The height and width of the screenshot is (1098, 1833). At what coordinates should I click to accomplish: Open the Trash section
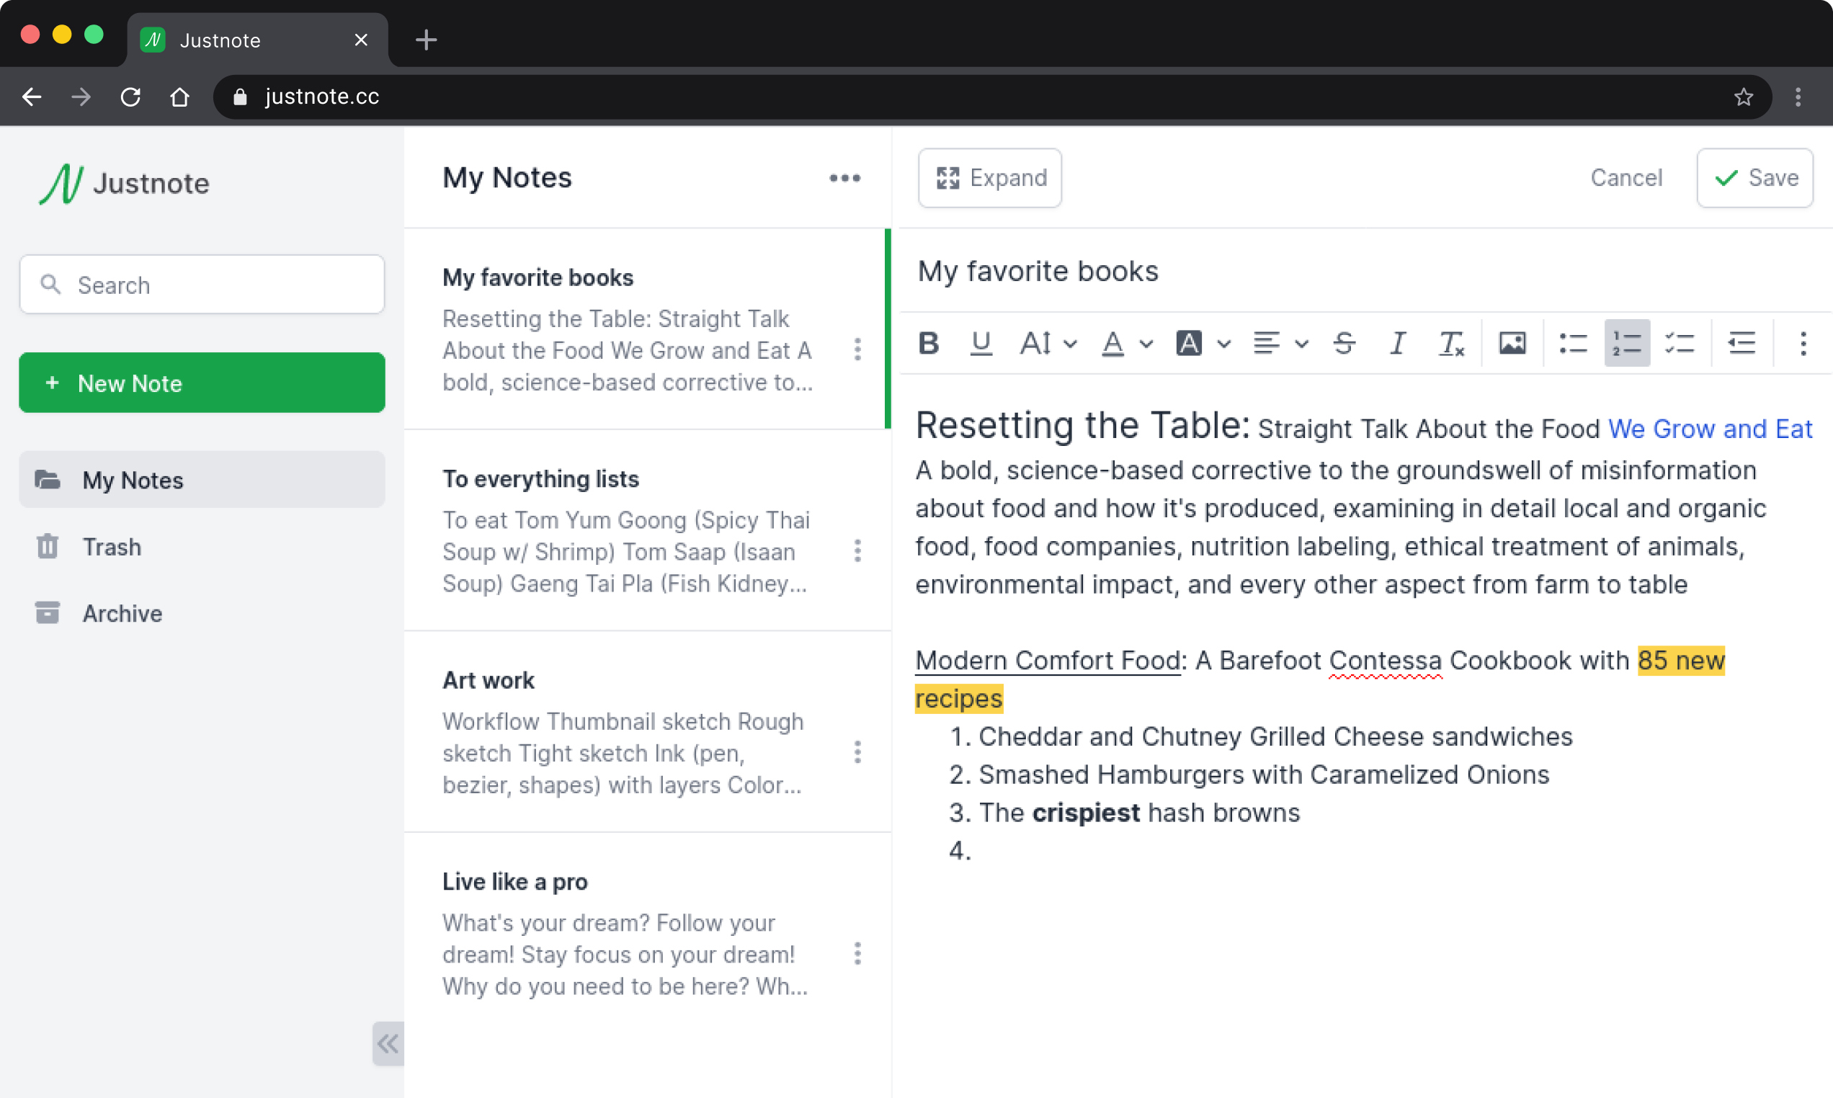point(111,546)
